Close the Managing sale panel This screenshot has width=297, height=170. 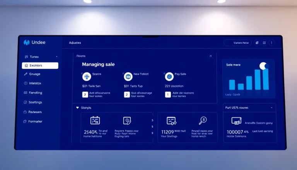coord(210,56)
